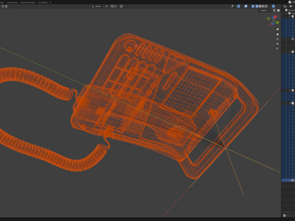The width and height of the screenshot is (295, 221).
Task: Toggle proportional editing in viewport header
Action: 122,6
